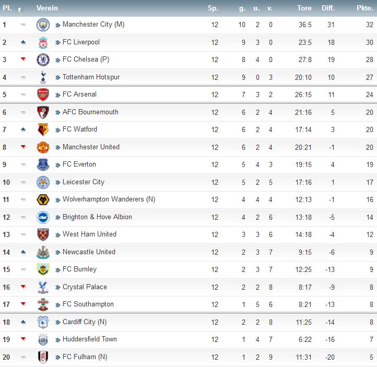Open the Brighton & Hove Albion link

click(97, 217)
